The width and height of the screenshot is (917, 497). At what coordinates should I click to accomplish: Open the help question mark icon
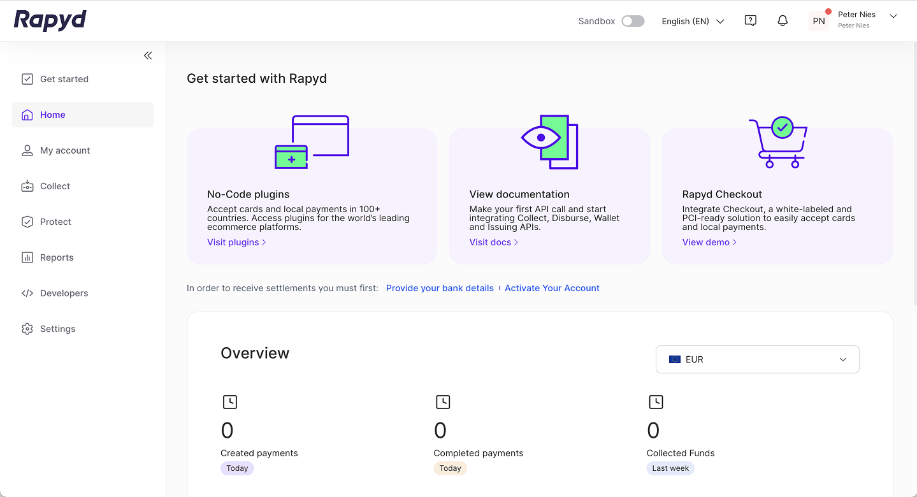tap(751, 21)
